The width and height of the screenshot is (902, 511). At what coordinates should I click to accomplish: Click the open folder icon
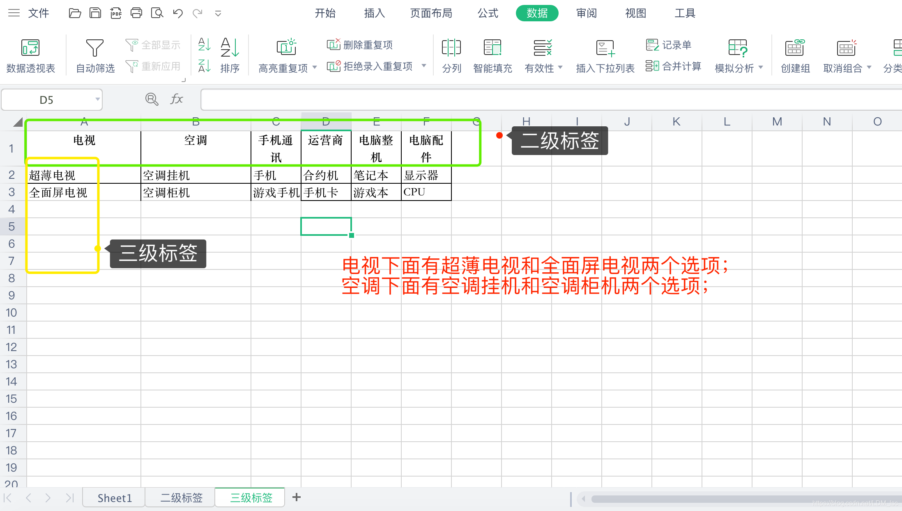coord(75,13)
